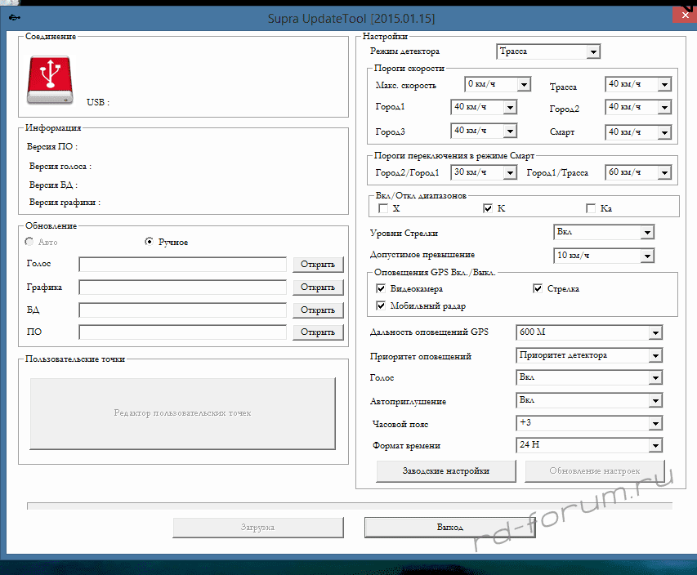Click the USB : connection status label
The height and width of the screenshot is (575, 697).
point(98,102)
